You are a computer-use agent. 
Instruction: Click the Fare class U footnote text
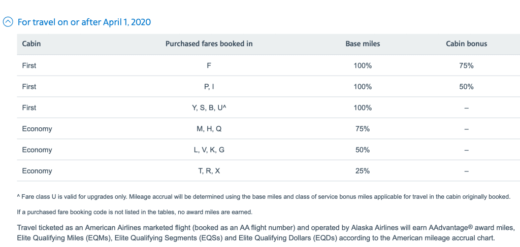pyautogui.click(x=264, y=197)
